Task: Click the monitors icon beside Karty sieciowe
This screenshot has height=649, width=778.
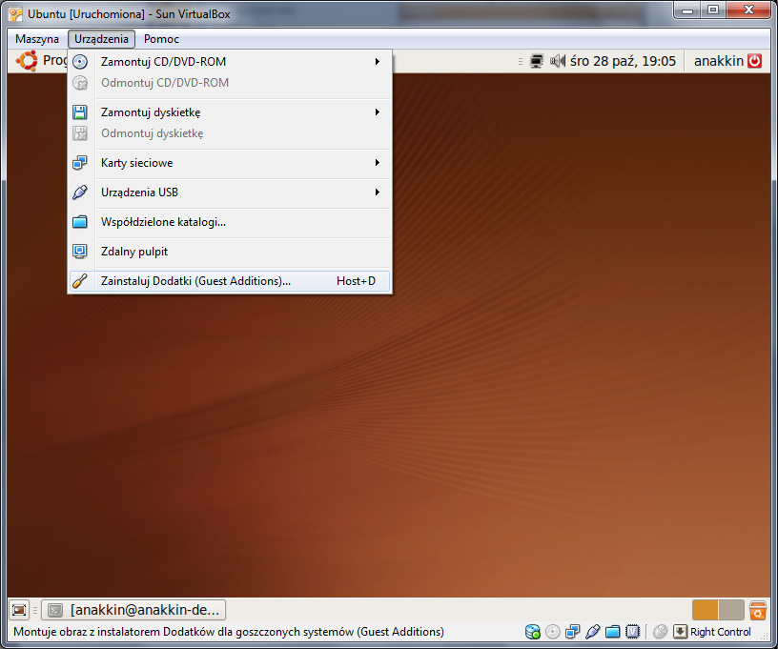Action: point(80,163)
